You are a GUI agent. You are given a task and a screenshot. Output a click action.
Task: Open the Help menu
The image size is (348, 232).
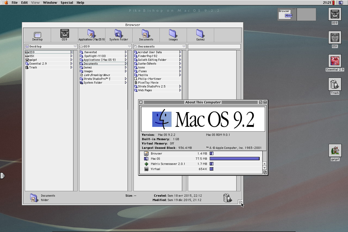click(x=80, y=2)
